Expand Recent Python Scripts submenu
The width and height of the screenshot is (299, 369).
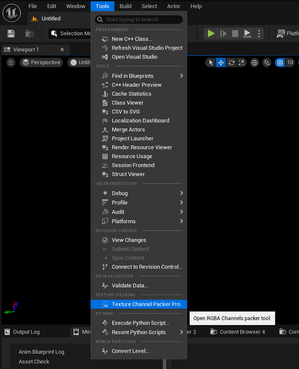pos(139,332)
